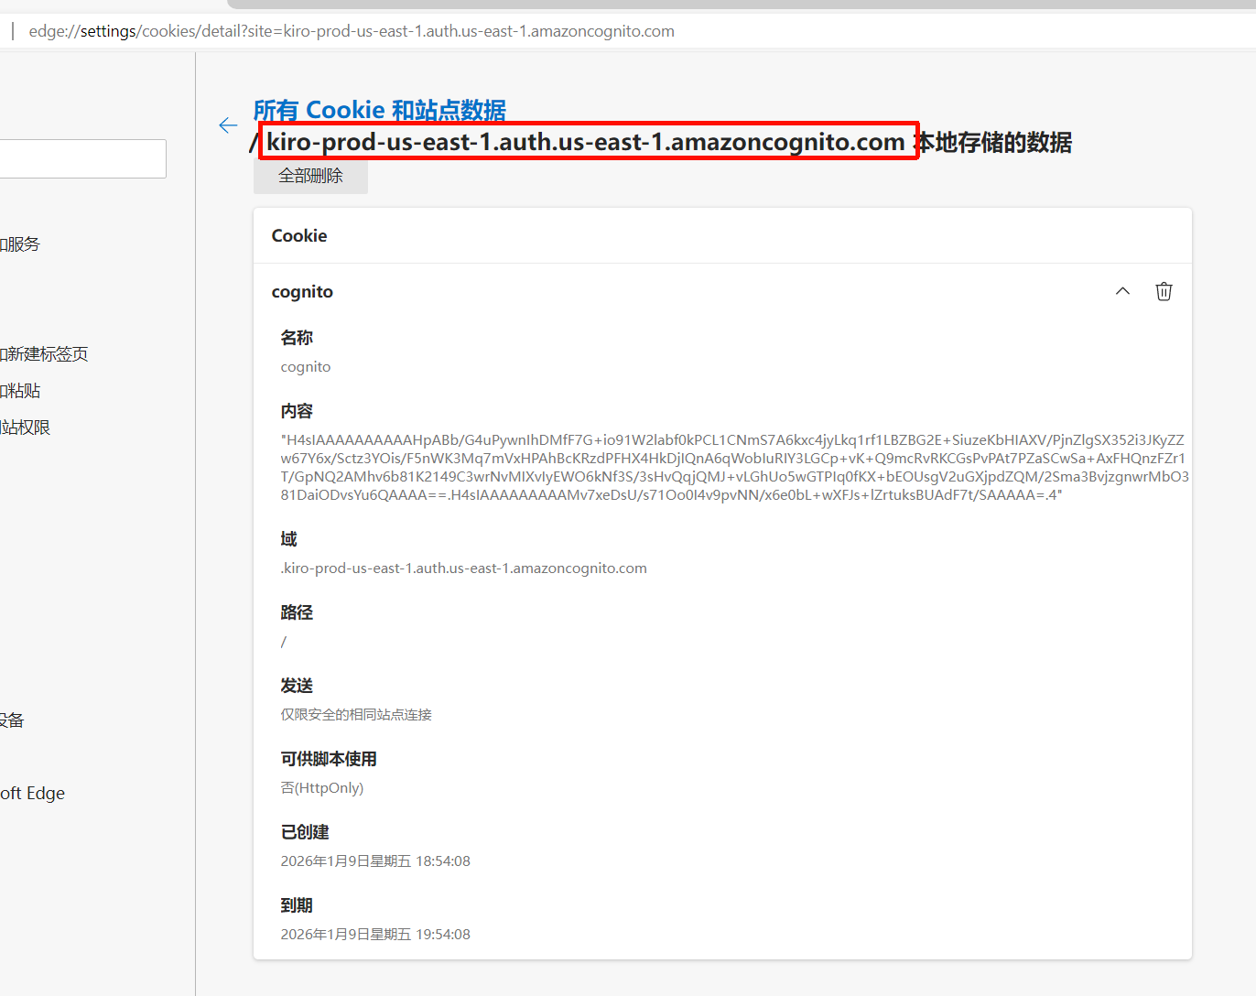Click the edge://settings address bar URL

352,31
